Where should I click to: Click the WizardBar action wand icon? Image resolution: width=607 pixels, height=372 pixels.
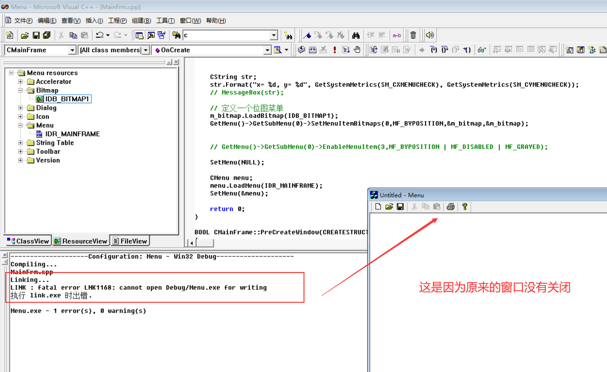point(278,50)
